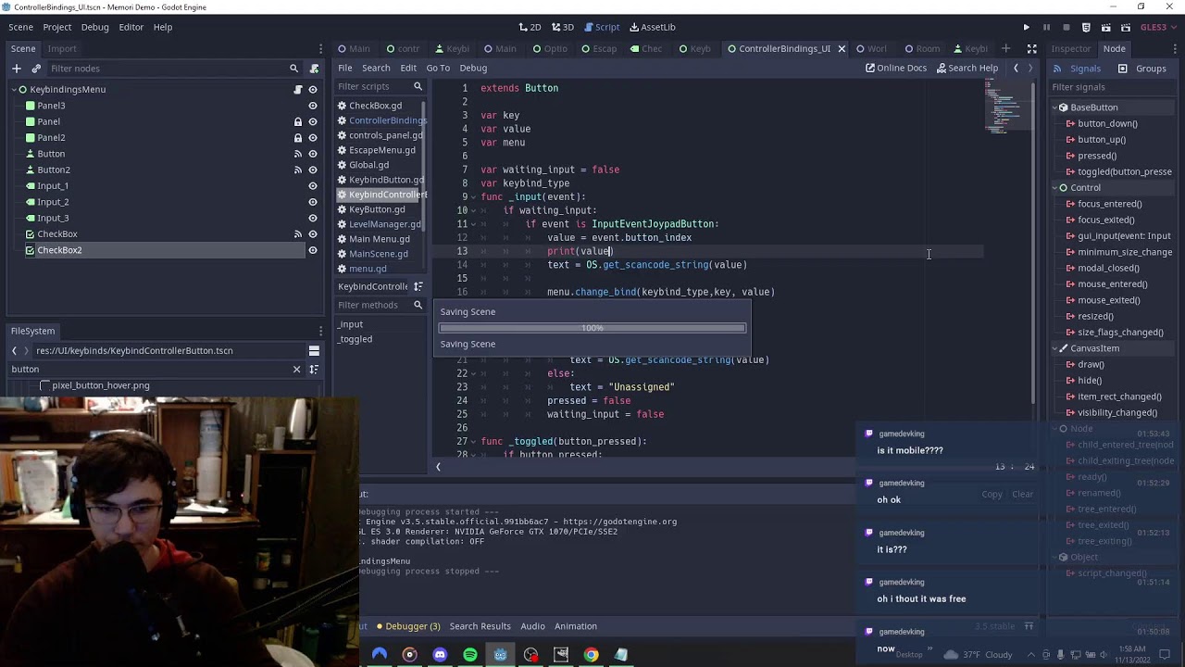
Task: Toggle visibility of Panel3 node
Action: (x=313, y=106)
